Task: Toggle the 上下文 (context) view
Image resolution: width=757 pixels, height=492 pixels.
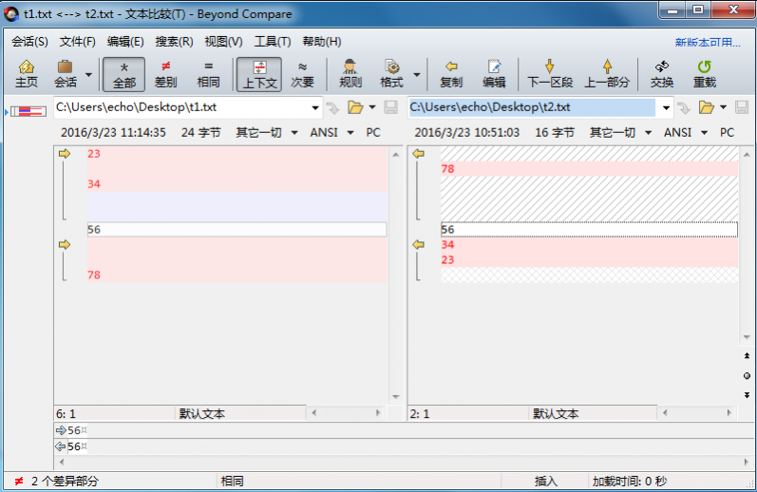Action: (258, 73)
